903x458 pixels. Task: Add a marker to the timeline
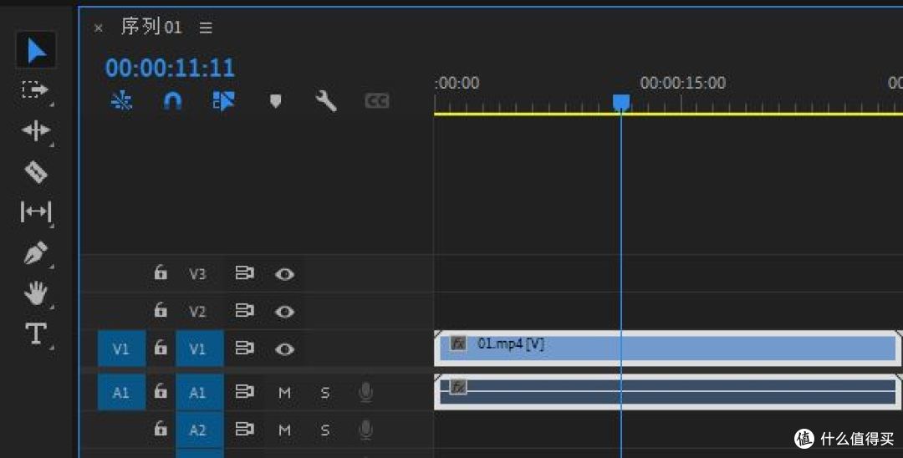click(275, 101)
